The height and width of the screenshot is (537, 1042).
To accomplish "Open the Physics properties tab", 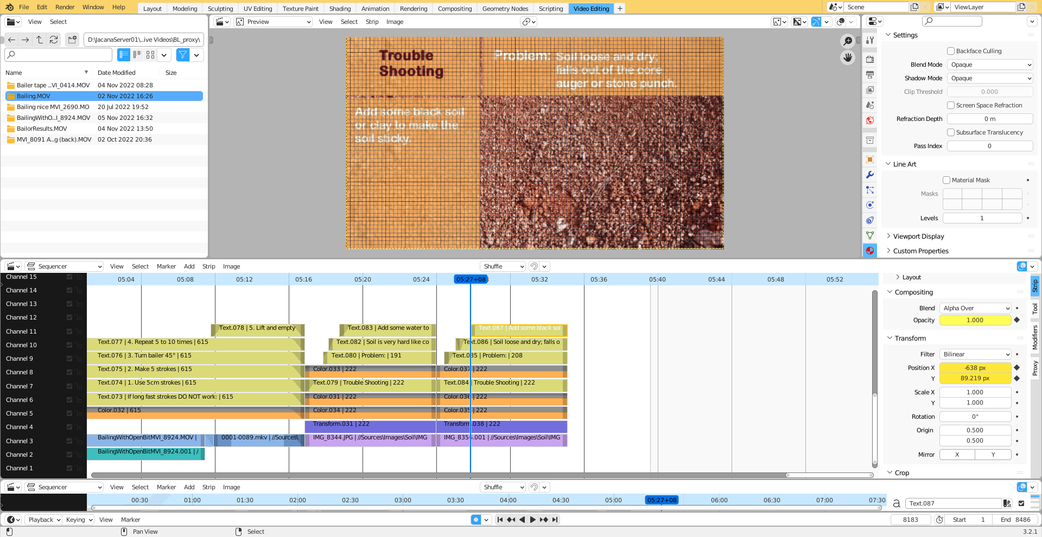I will click(x=870, y=205).
